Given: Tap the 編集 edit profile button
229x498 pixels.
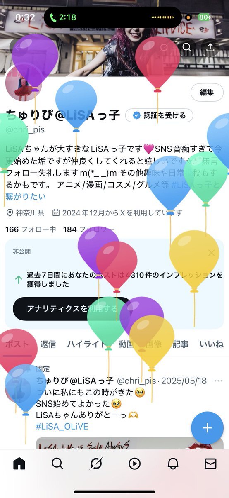Looking at the screenshot, I should point(207,92).
